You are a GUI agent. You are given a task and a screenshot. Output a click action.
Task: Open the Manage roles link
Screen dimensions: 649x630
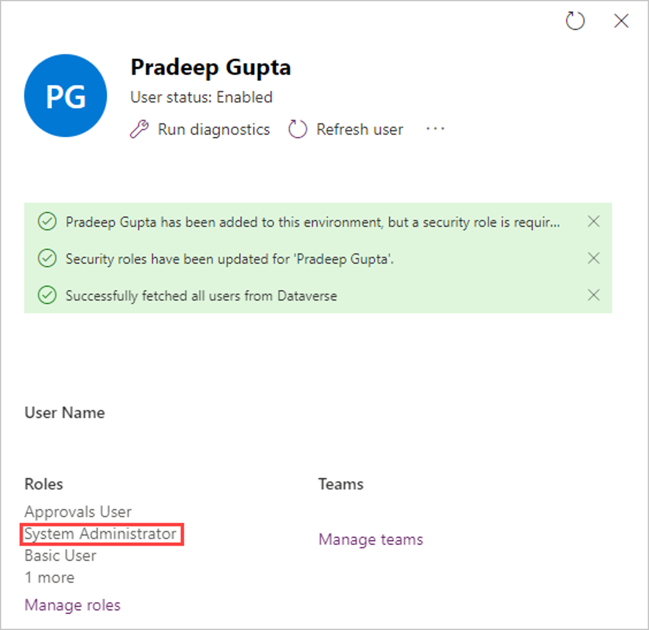(73, 605)
